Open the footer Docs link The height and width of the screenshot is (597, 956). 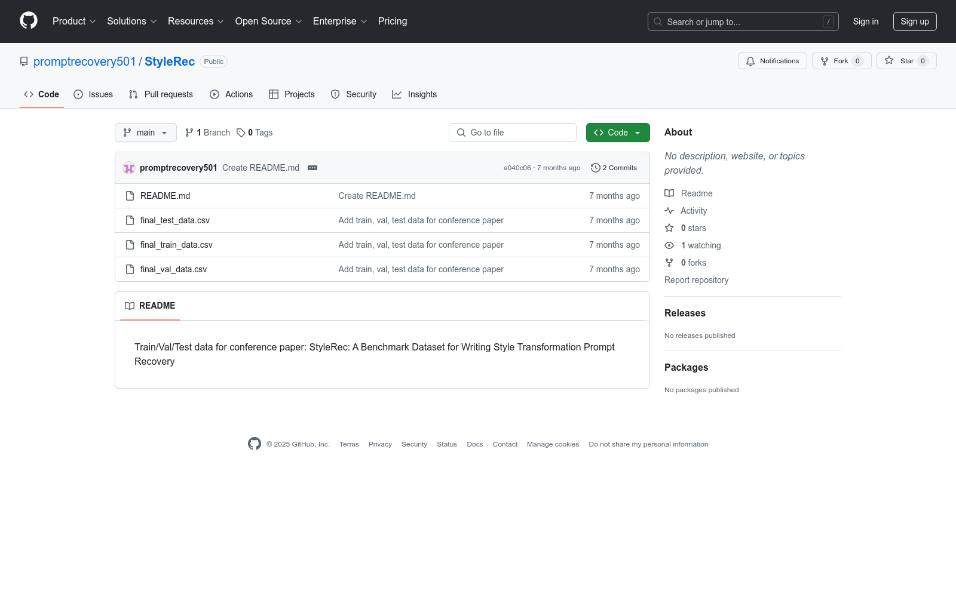tap(475, 444)
